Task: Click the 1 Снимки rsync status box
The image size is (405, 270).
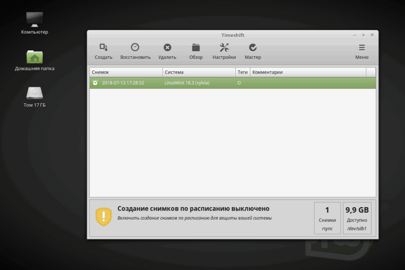Action: click(327, 218)
